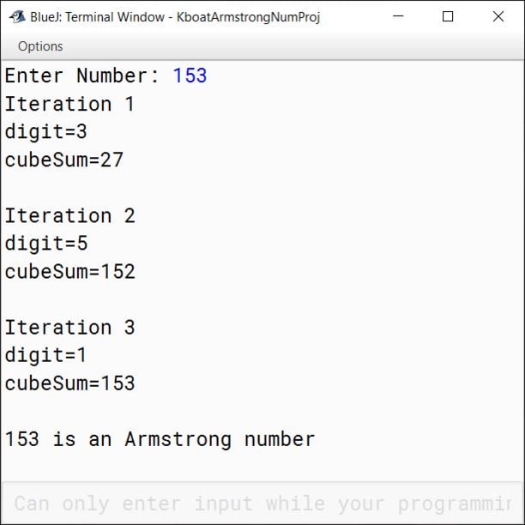
Task: Close the BlueJ Terminal Window
Action: [x=498, y=16]
